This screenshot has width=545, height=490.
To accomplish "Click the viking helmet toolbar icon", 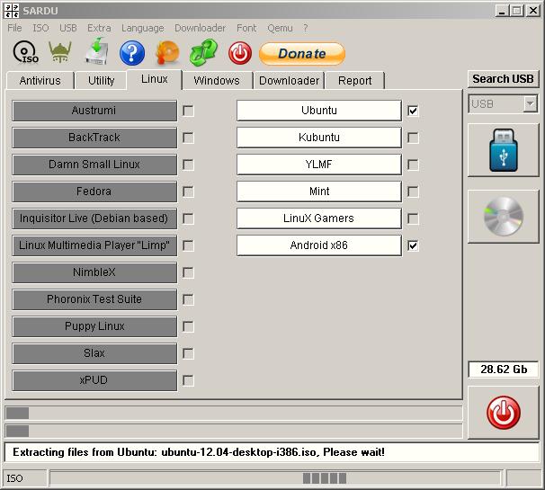I will click(60, 52).
